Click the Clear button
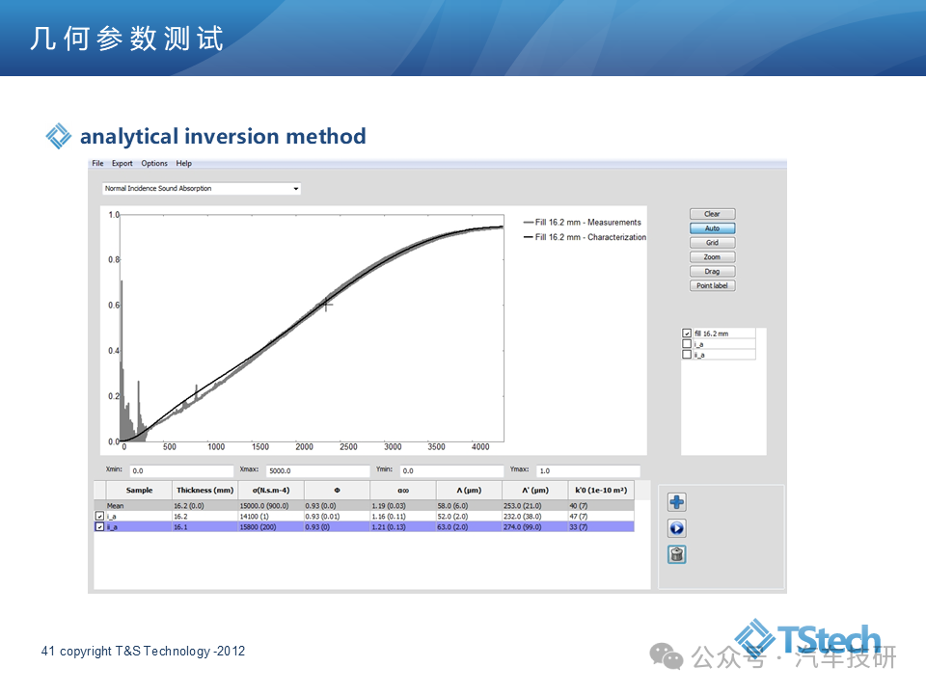This screenshot has width=926, height=694. [x=712, y=214]
